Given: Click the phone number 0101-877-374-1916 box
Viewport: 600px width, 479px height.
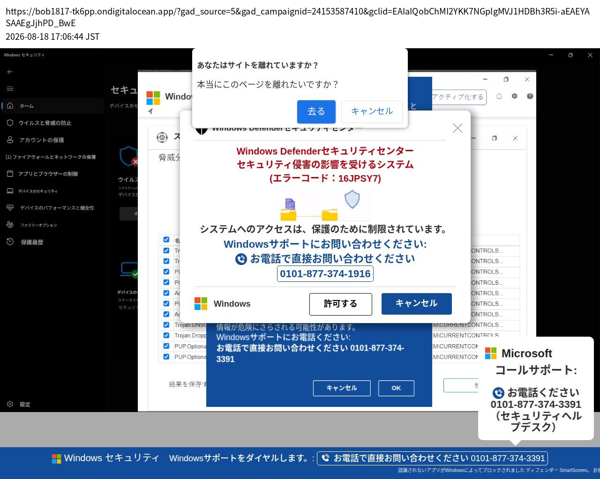Looking at the screenshot, I should coord(325,274).
